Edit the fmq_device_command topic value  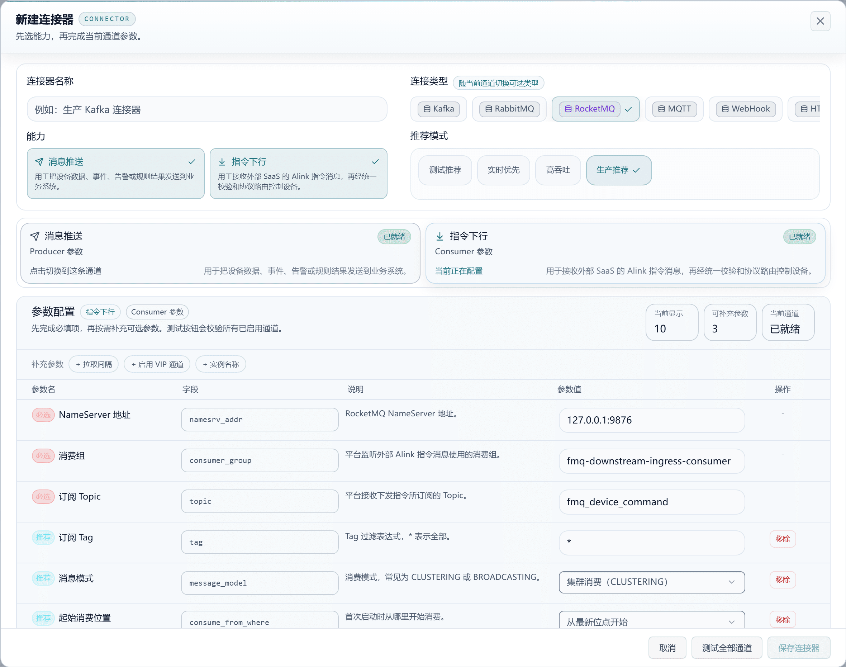[x=652, y=502]
